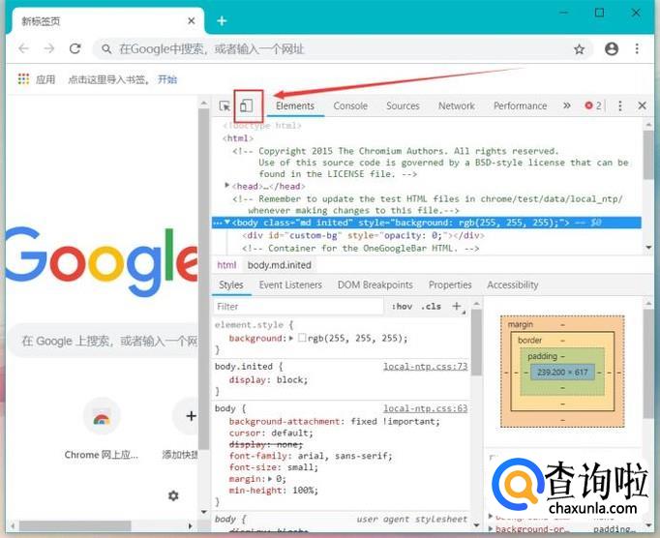Screen dimensions: 660x538
Task: Go forward in browser history
Action: (x=49, y=48)
